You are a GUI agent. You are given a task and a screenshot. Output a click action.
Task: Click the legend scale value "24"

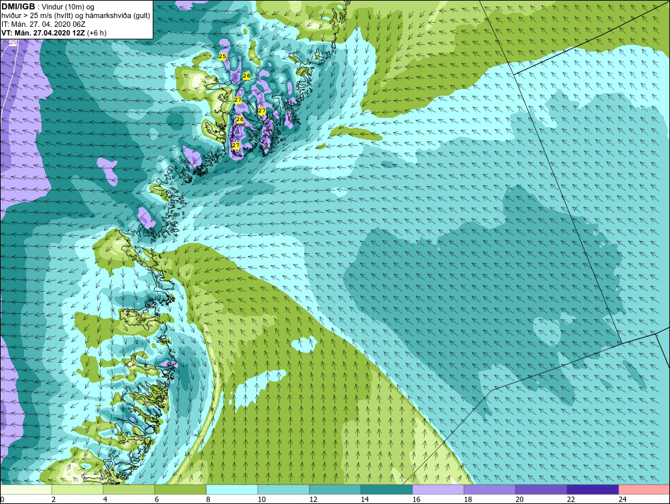tap(622, 499)
